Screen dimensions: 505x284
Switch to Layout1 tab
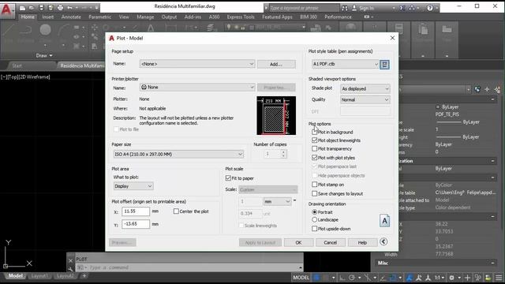click(x=39, y=276)
